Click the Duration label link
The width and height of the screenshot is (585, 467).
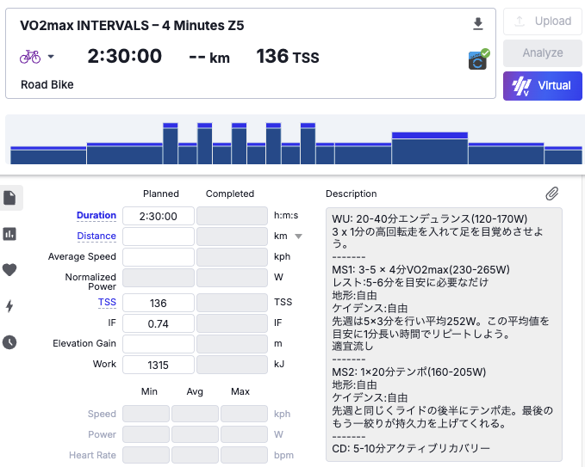pos(96,215)
